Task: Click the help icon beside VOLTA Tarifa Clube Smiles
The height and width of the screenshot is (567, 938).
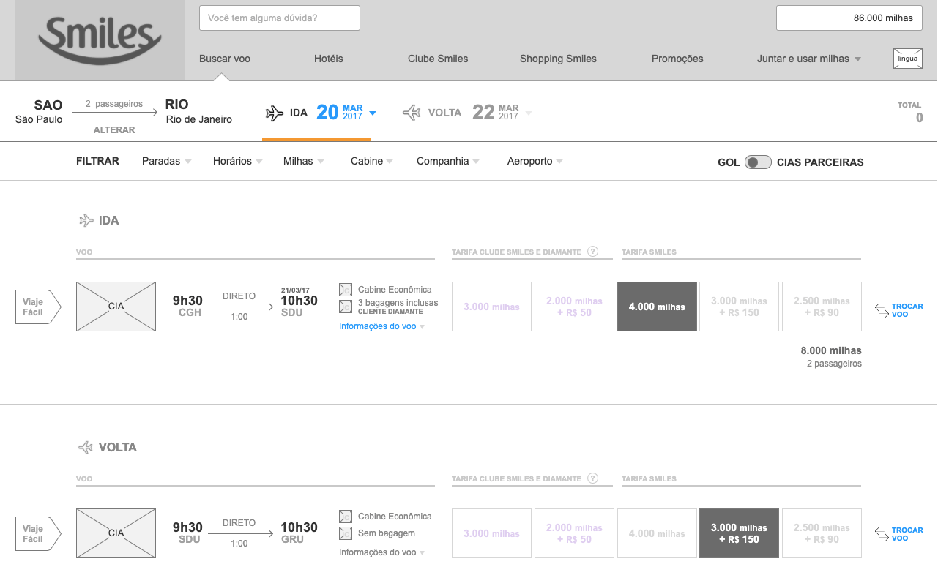Action: pyautogui.click(x=593, y=478)
